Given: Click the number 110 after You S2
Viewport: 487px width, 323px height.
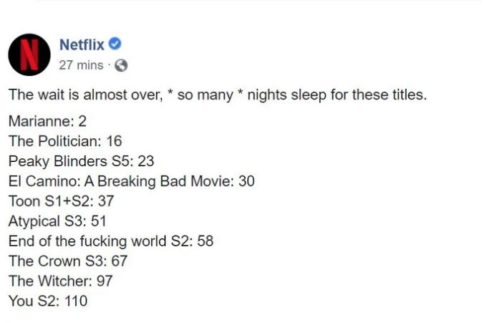Looking at the screenshot, I should (76, 302).
